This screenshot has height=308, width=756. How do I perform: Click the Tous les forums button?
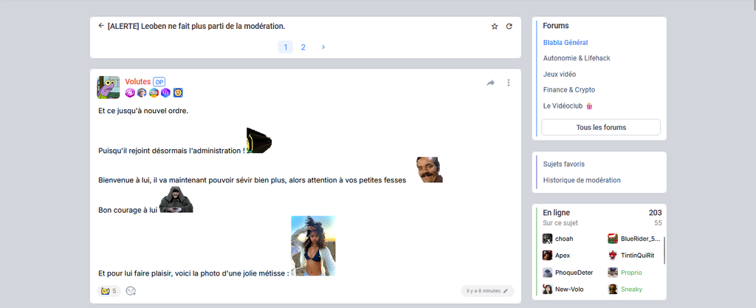pos(600,127)
